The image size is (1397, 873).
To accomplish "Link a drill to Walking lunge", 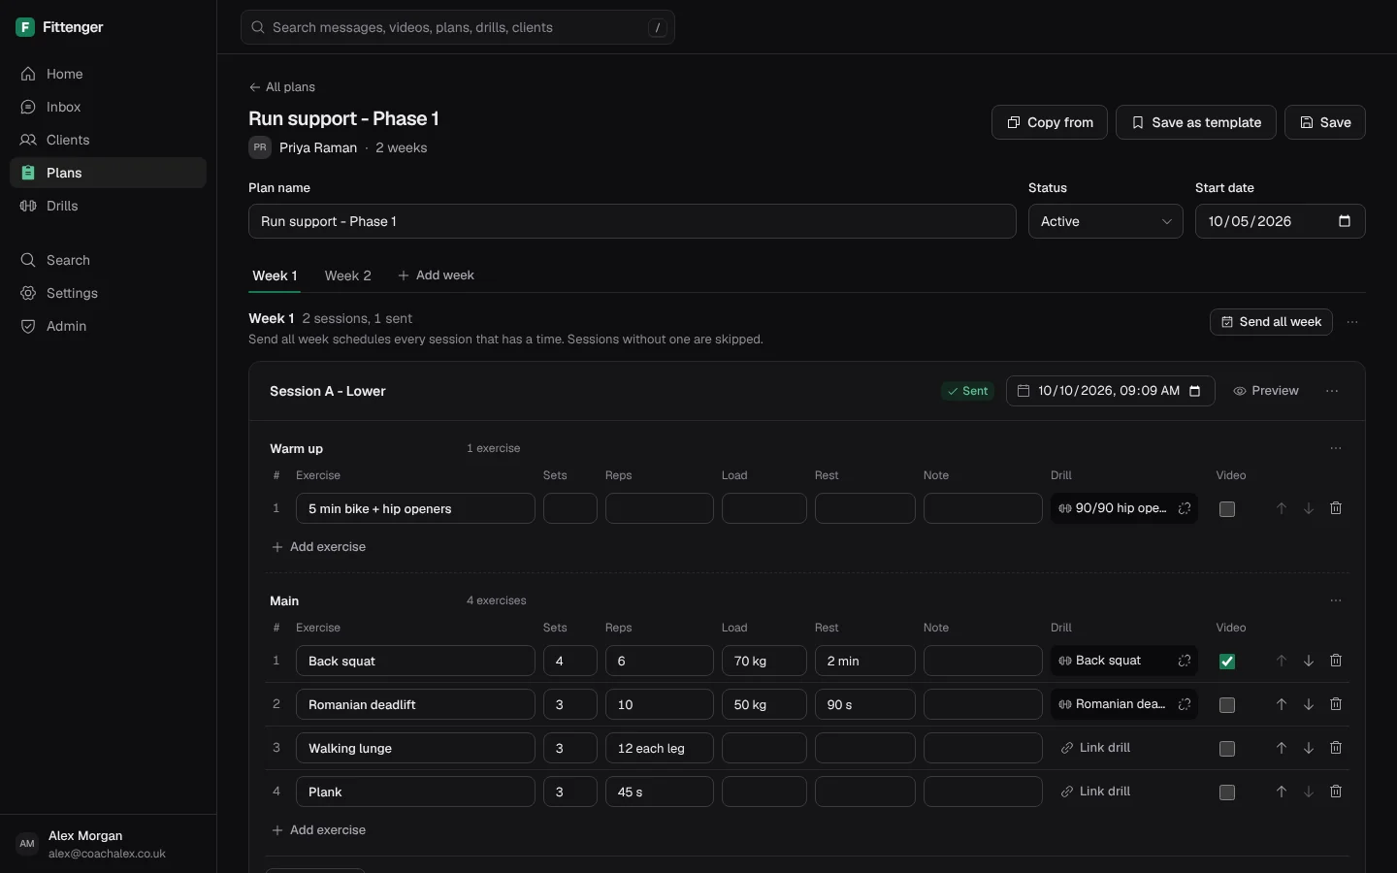I will (x=1095, y=748).
